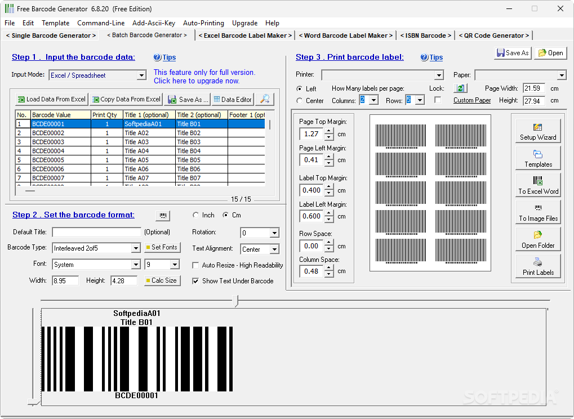Image resolution: width=574 pixels, height=419 pixels.
Task: Click the Set Fonts button
Action: (x=163, y=247)
